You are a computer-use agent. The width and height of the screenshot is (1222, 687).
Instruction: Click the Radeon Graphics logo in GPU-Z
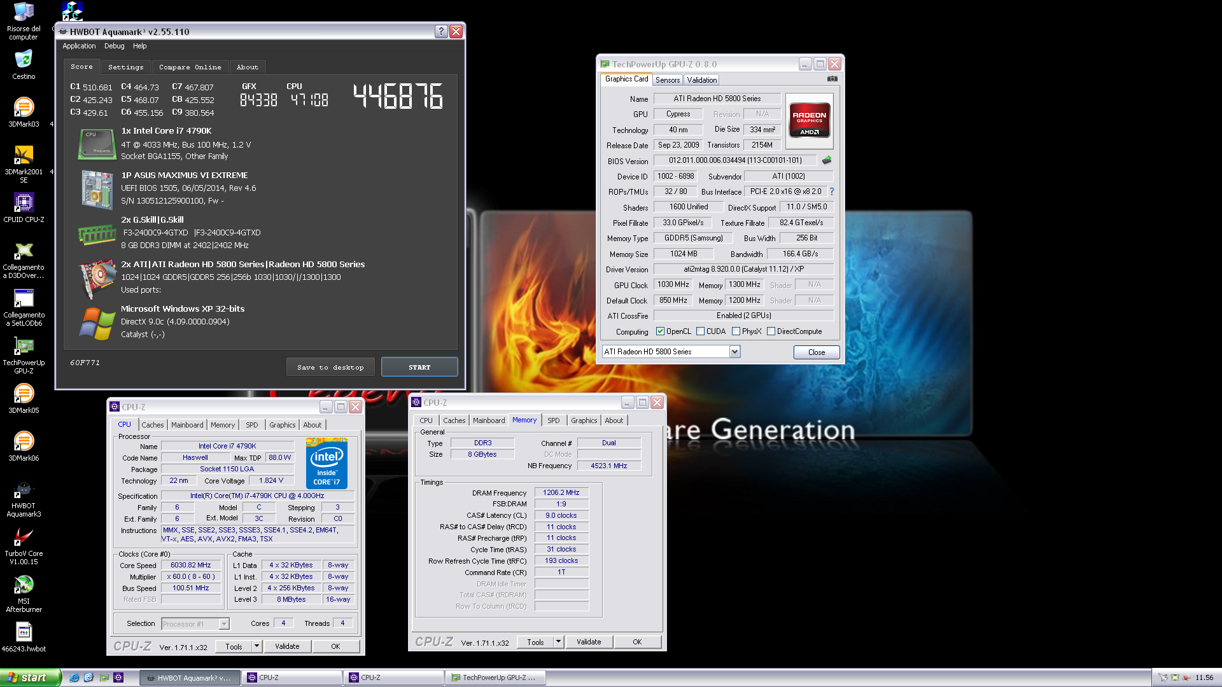tap(810, 120)
